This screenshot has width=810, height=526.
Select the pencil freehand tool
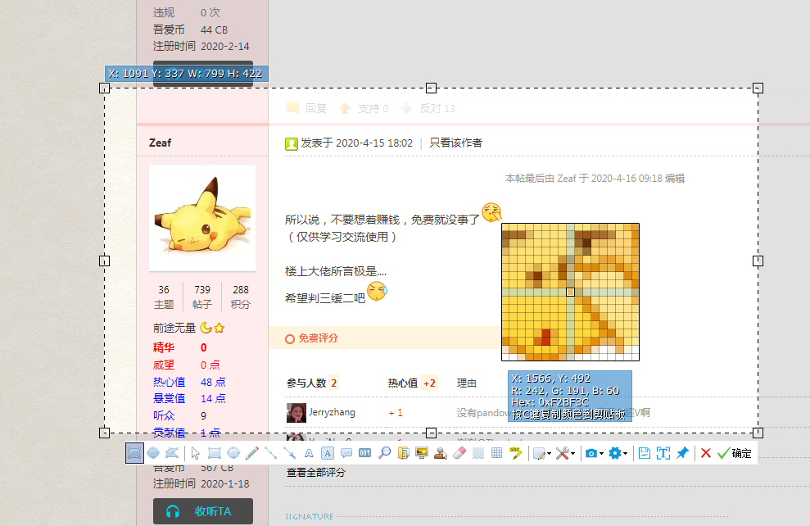pyautogui.click(x=252, y=453)
